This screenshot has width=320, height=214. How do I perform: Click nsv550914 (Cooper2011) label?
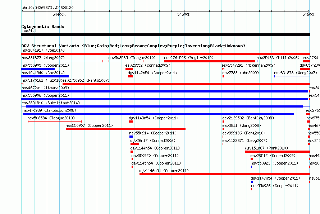(153, 133)
